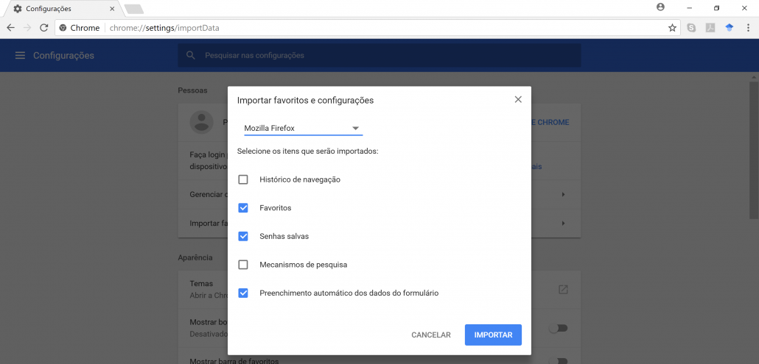759x364 pixels.
Task: Expand the Gerenciar row arrow
Action: [x=563, y=195]
